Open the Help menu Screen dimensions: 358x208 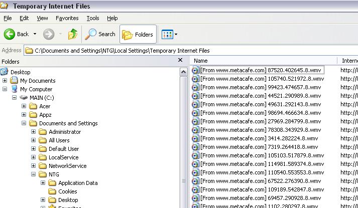(x=112, y=18)
